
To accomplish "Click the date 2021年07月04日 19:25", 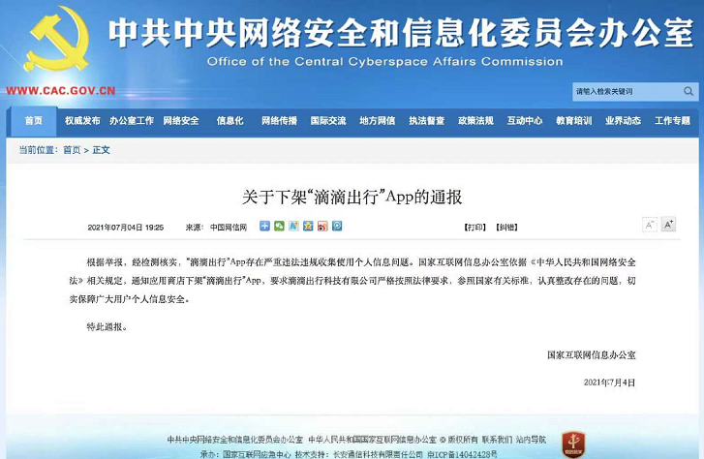I will [126, 228].
